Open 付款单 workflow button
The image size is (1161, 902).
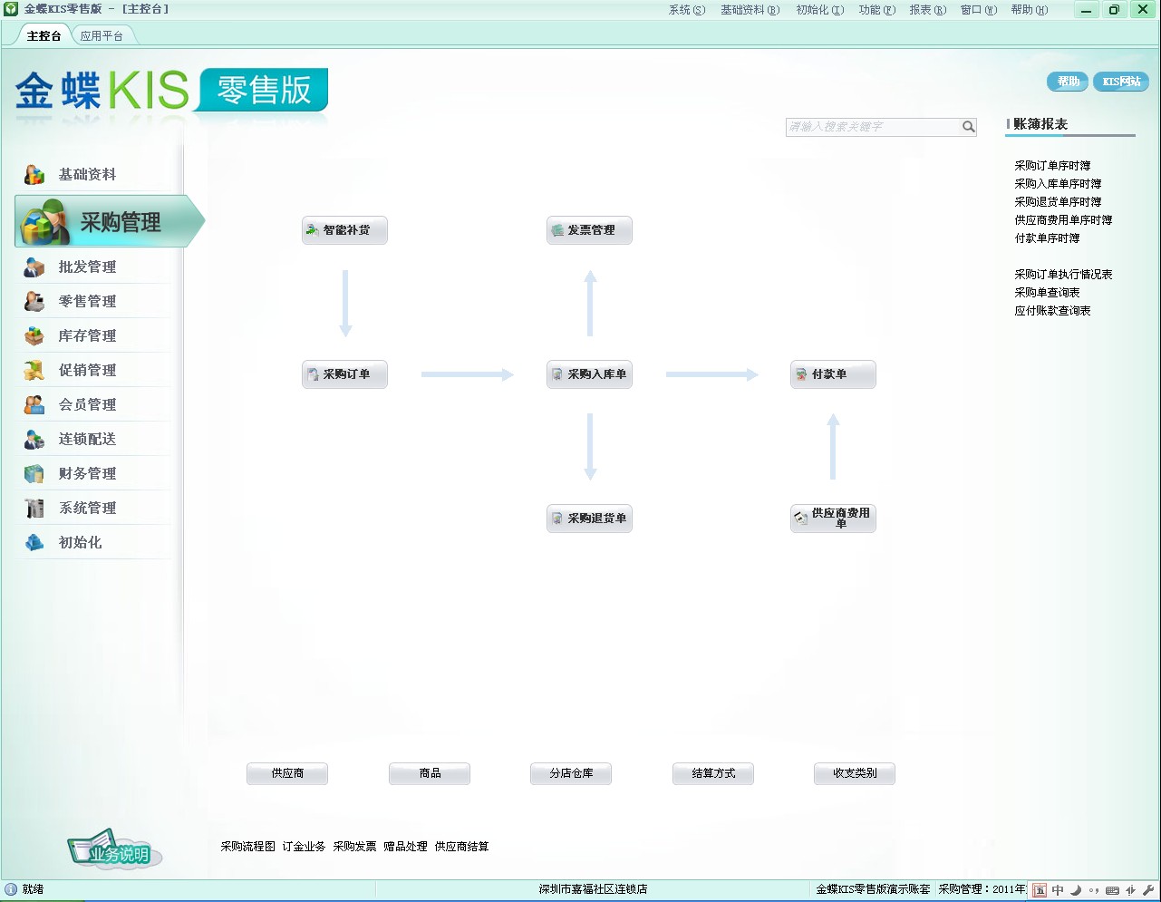click(x=833, y=374)
